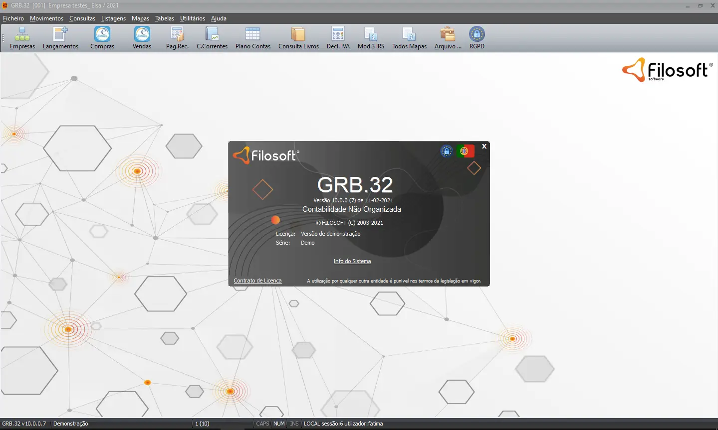Toggle the CAPS indicator in status bar
Screen dimensions: 718x430
click(x=262, y=423)
